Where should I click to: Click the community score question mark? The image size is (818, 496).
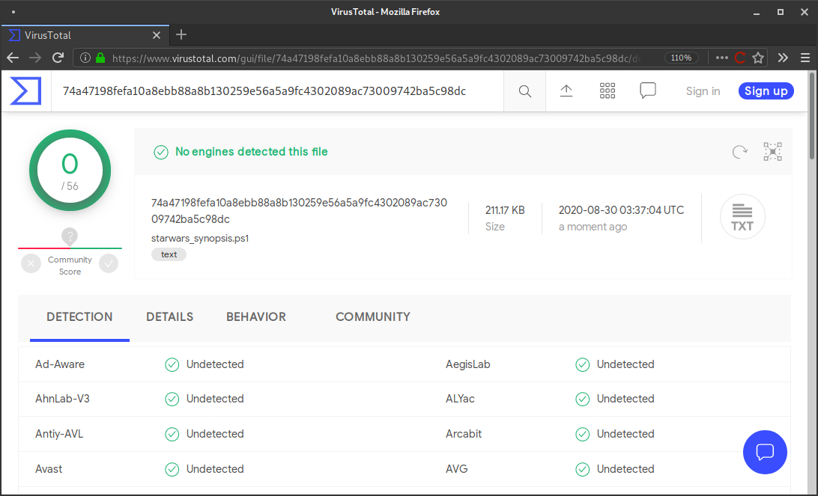click(x=70, y=236)
